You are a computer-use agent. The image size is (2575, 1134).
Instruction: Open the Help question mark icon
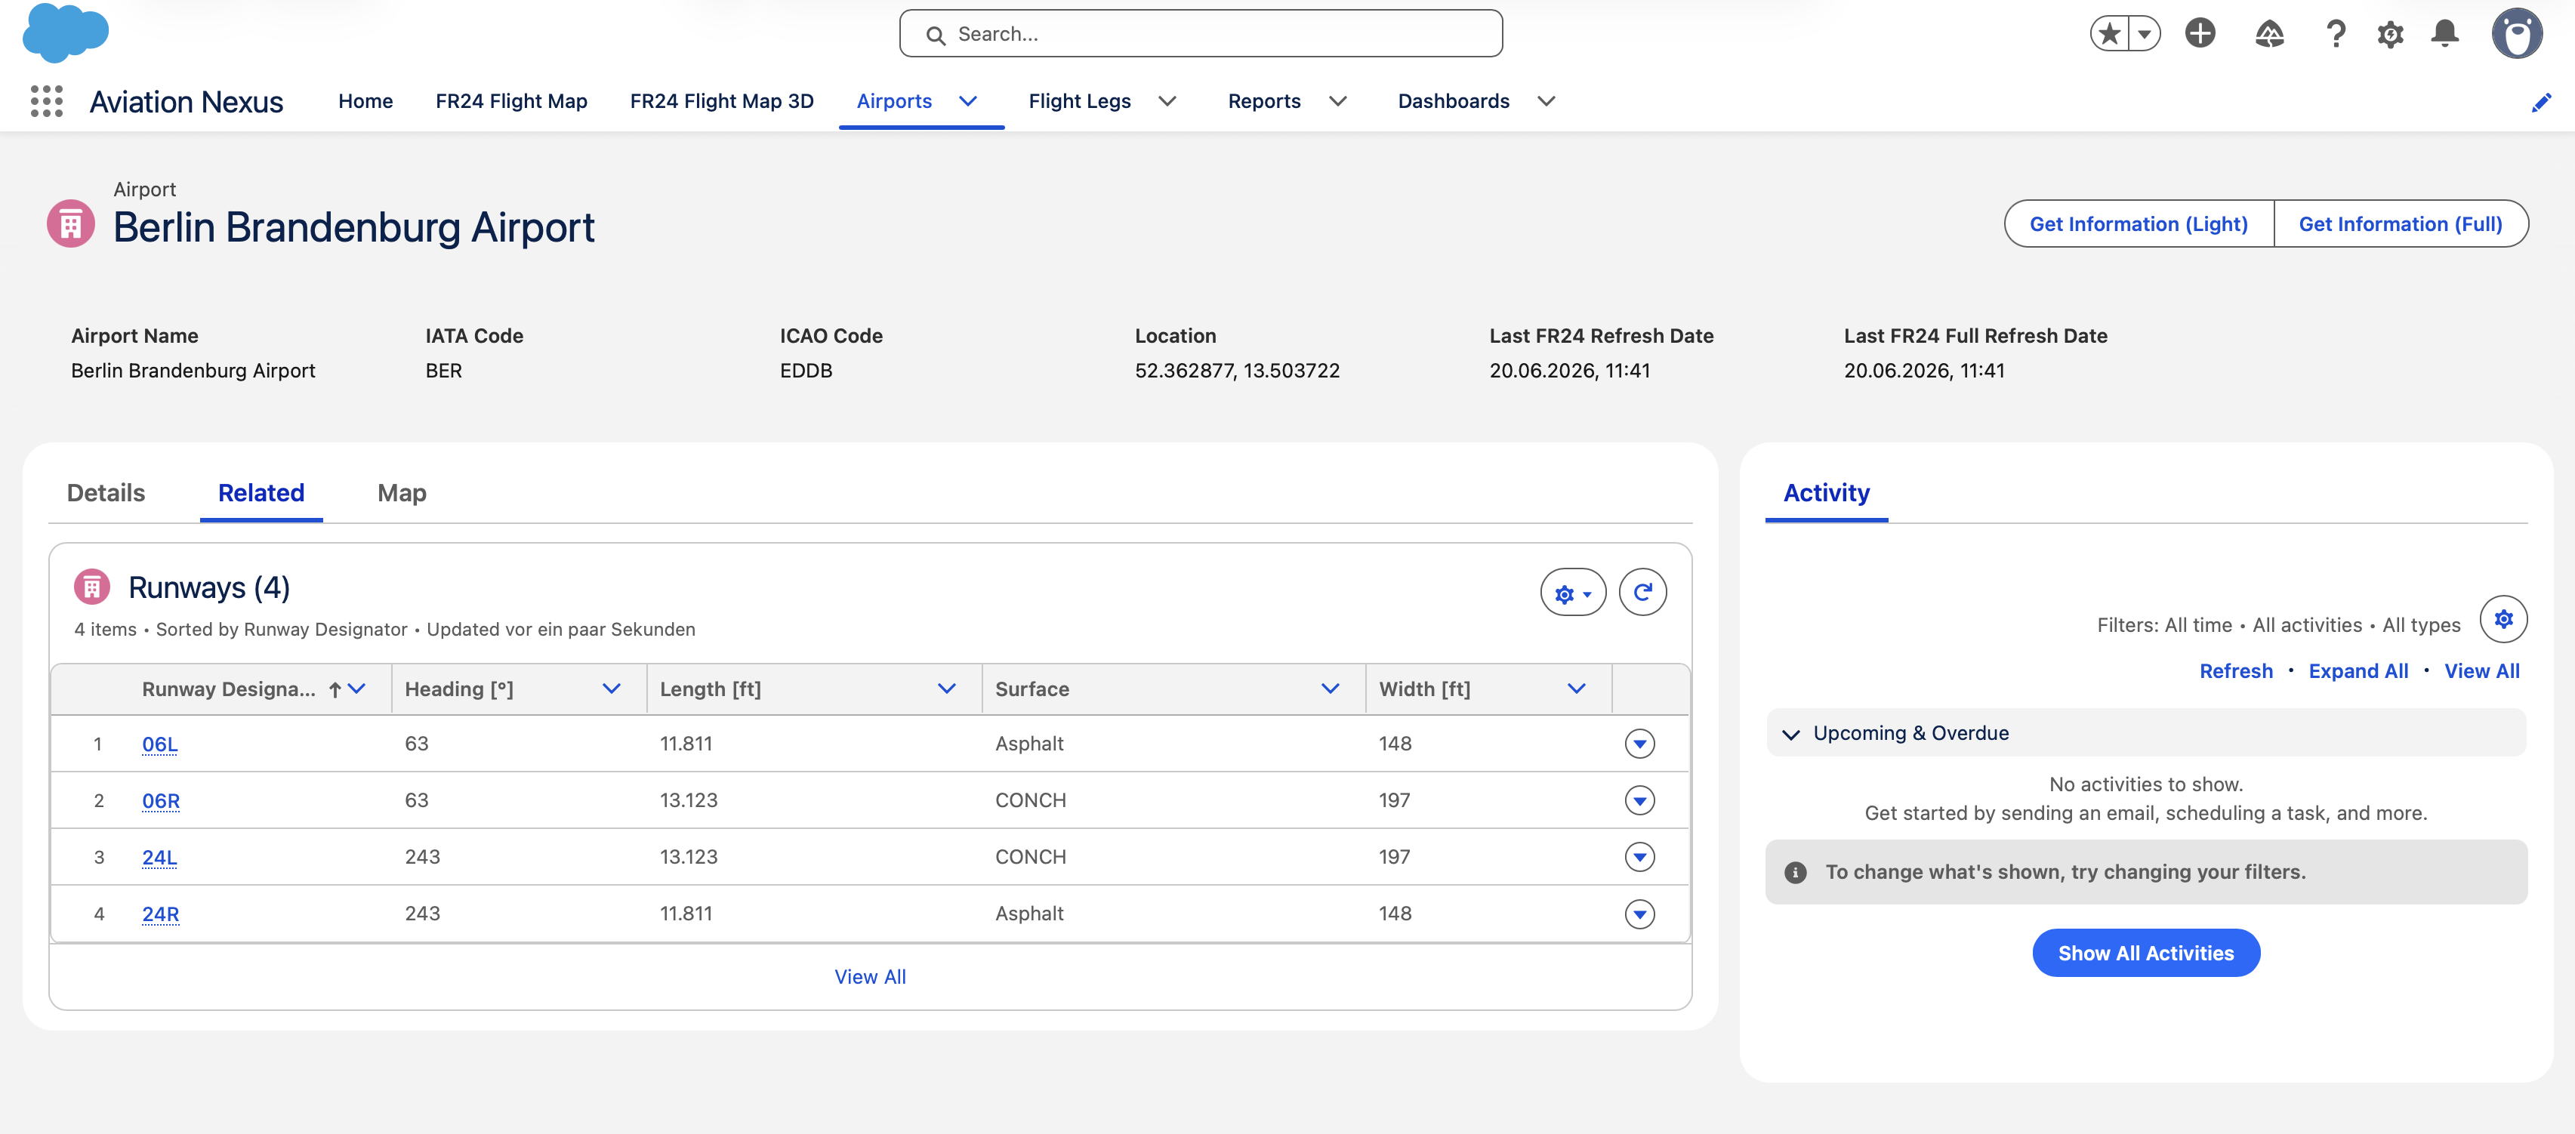2335,34
